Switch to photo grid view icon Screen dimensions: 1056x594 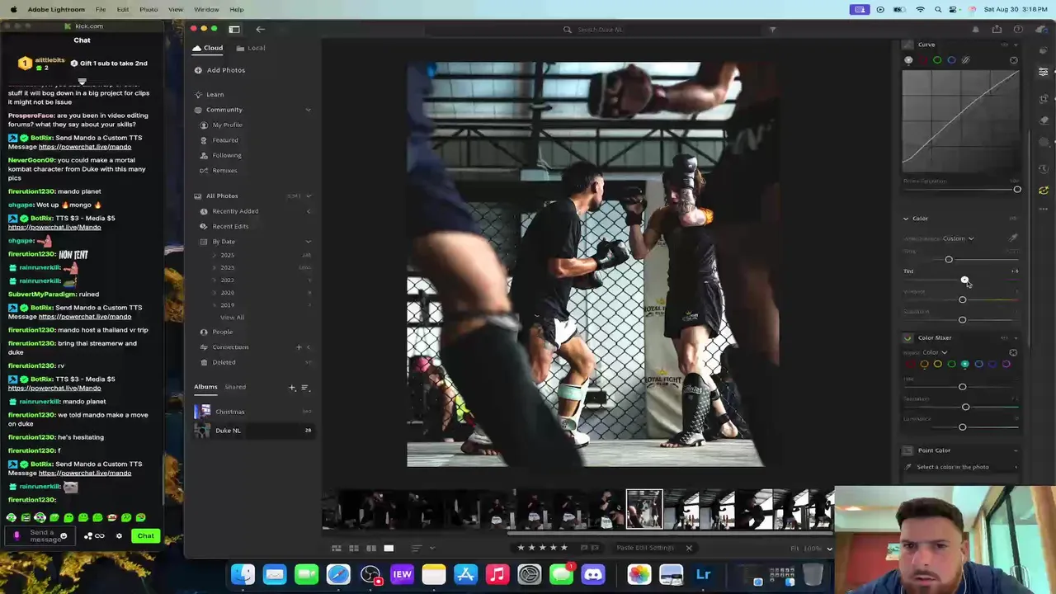pyautogui.click(x=337, y=548)
